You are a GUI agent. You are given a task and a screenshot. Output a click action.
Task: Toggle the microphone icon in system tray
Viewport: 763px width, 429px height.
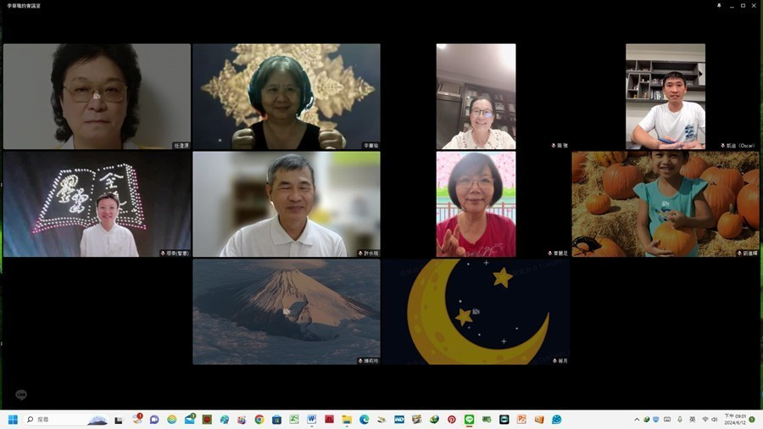(x=680, y=420)
